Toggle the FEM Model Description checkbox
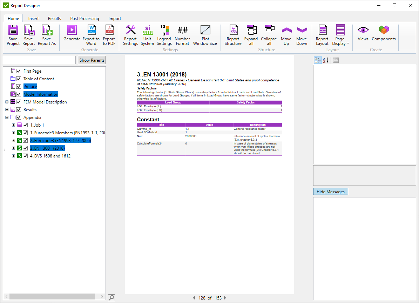419x303 pixels. click(19, 102)
